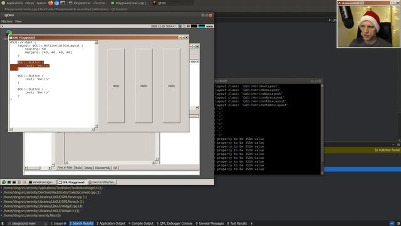This screenshot has width=401, height=226.
Task: Click the GML Playground title bar icon
Action: click(11, 38)
